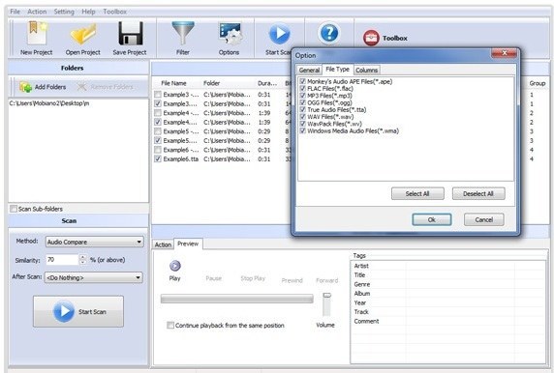Viewport: 554px width, 373px height.
Task: Enable Continue playback from the same position
Action: 170,325
